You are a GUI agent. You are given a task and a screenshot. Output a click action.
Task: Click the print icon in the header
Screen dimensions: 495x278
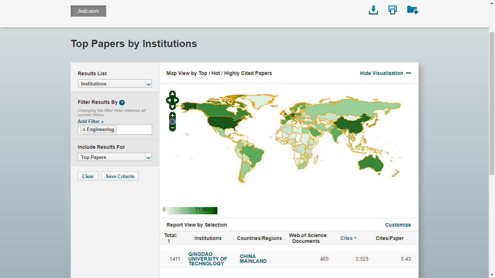[x=392, y=10]
